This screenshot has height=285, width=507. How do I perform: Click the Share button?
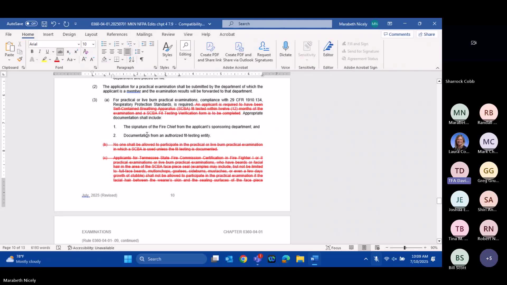[427, 34]
